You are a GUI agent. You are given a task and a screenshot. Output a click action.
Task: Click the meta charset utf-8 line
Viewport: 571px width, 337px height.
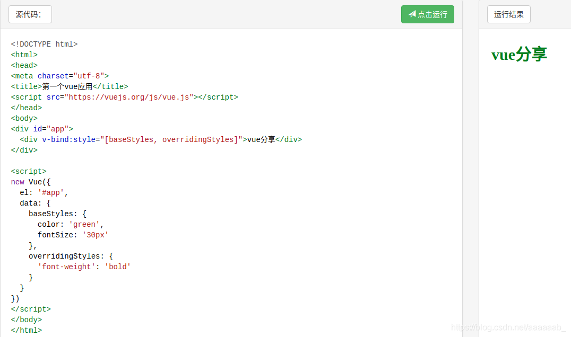pyautogui.click(x=59, y=76)
